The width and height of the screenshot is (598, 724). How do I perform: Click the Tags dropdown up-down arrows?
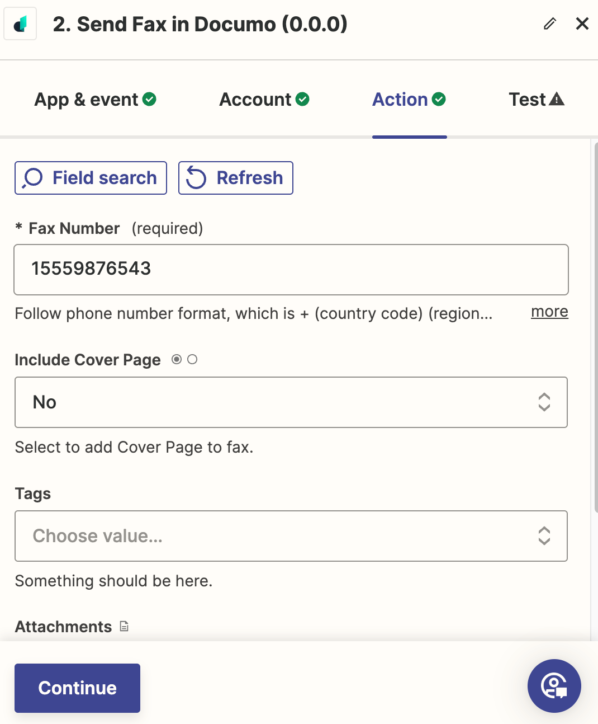click(544, 536)
